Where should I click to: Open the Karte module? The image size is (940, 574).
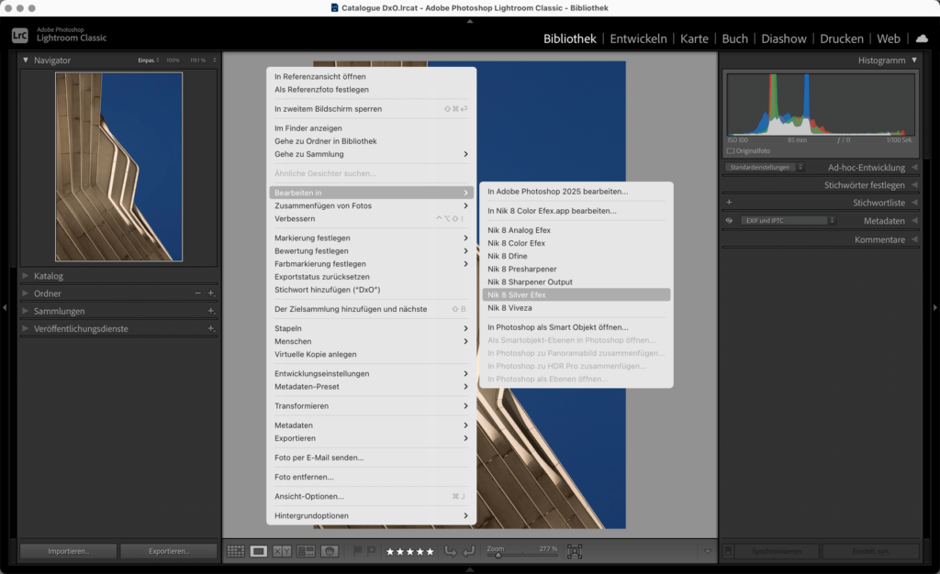point(694,39)
